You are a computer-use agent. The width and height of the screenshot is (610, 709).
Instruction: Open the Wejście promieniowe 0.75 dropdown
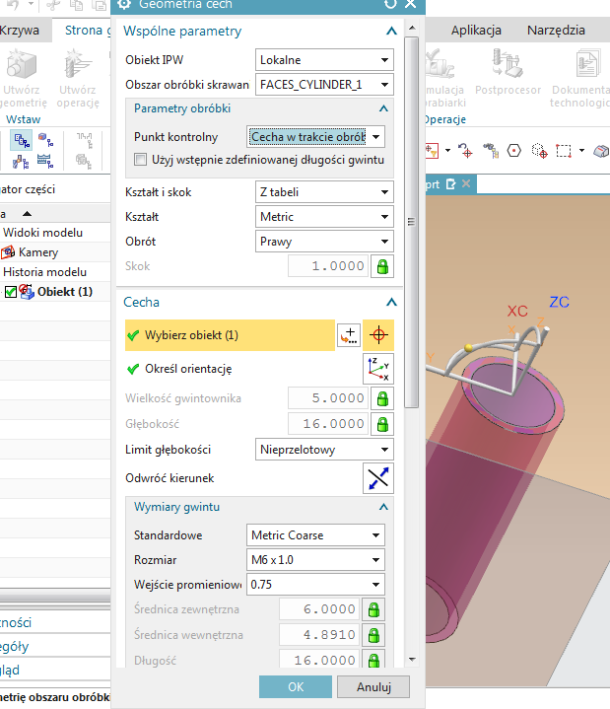click(x=316, y=585)
